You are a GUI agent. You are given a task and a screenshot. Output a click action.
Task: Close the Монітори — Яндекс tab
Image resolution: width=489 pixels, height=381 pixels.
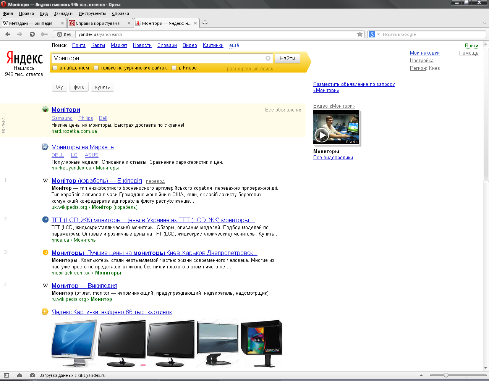(x=195, y=23)
